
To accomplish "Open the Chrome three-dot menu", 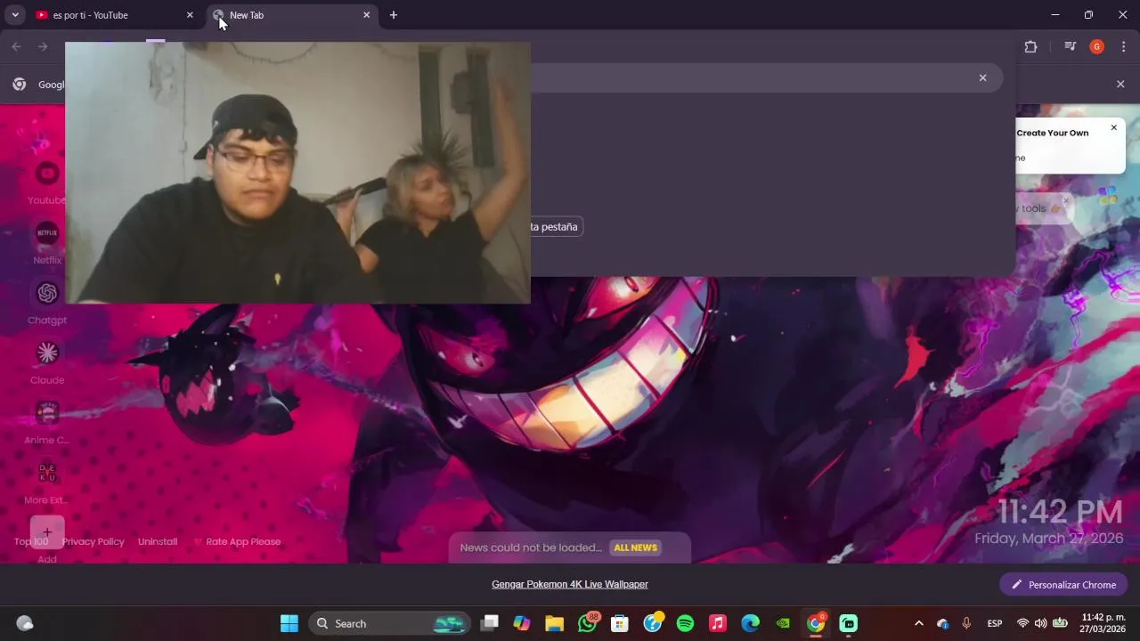I will click(1123, 46).
